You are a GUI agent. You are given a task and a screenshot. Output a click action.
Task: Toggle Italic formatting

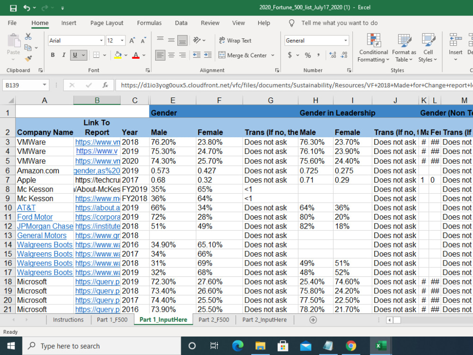[64, 55]
